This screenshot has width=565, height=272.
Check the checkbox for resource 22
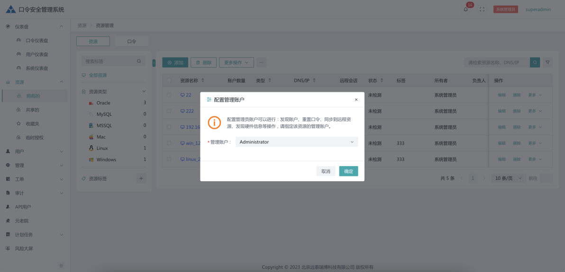(x=169, y=95)
